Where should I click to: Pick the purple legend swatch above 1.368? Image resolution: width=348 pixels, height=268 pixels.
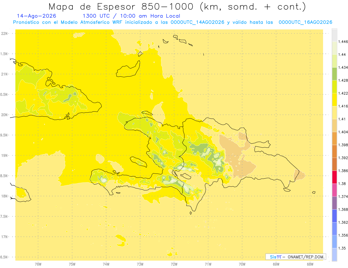[x=334, y=203]
